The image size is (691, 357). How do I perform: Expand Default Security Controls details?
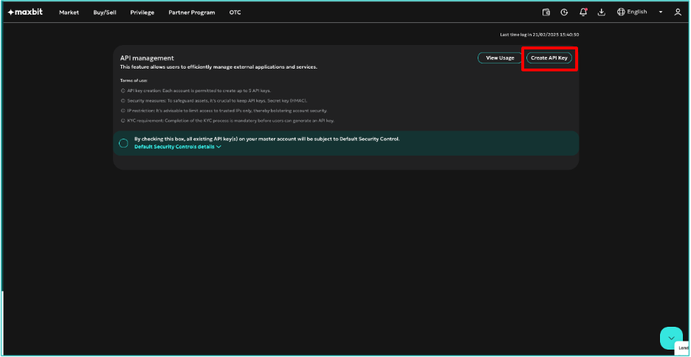coord(177,147)
